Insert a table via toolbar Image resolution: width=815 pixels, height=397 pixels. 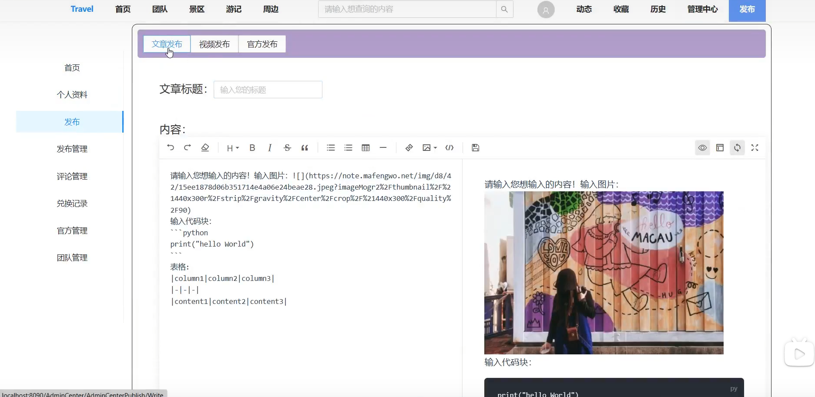click(x=366, y=148)
